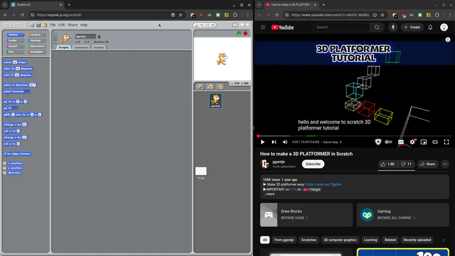This screenshot has height=256, width=455.
Task: Select the Control blocks category
Action: coord(37,35)
